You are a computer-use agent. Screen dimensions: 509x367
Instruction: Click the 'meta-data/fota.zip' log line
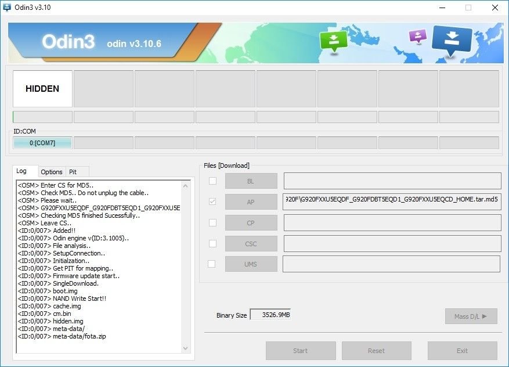62,336
